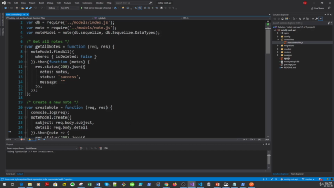Open the JavaScript Content Files project dropdown
The width and height of the screenshot is (334, 188).
(x=50, y=18)
